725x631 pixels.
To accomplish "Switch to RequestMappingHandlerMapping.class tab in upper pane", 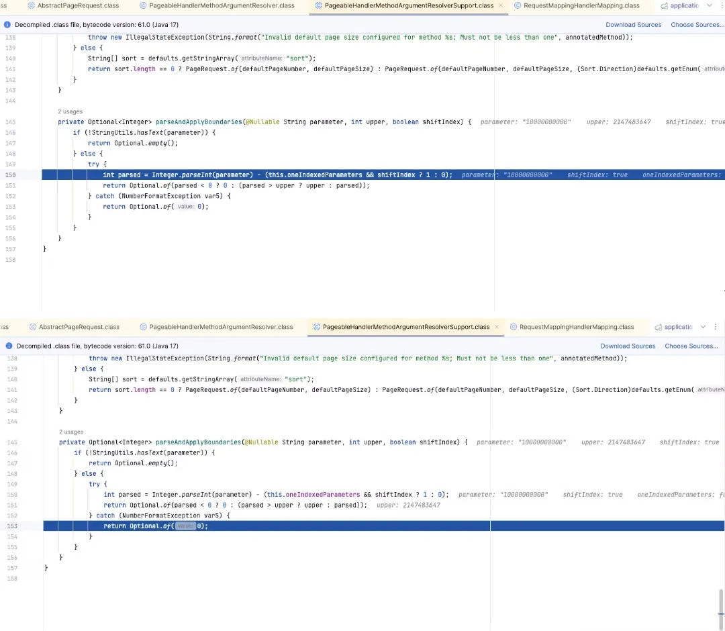I will click(581, 5).
